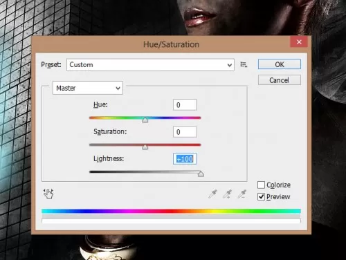Viewport: 346px width, 260px height.
Task: Click the Cancel button
Action: (x=280, y=80)
